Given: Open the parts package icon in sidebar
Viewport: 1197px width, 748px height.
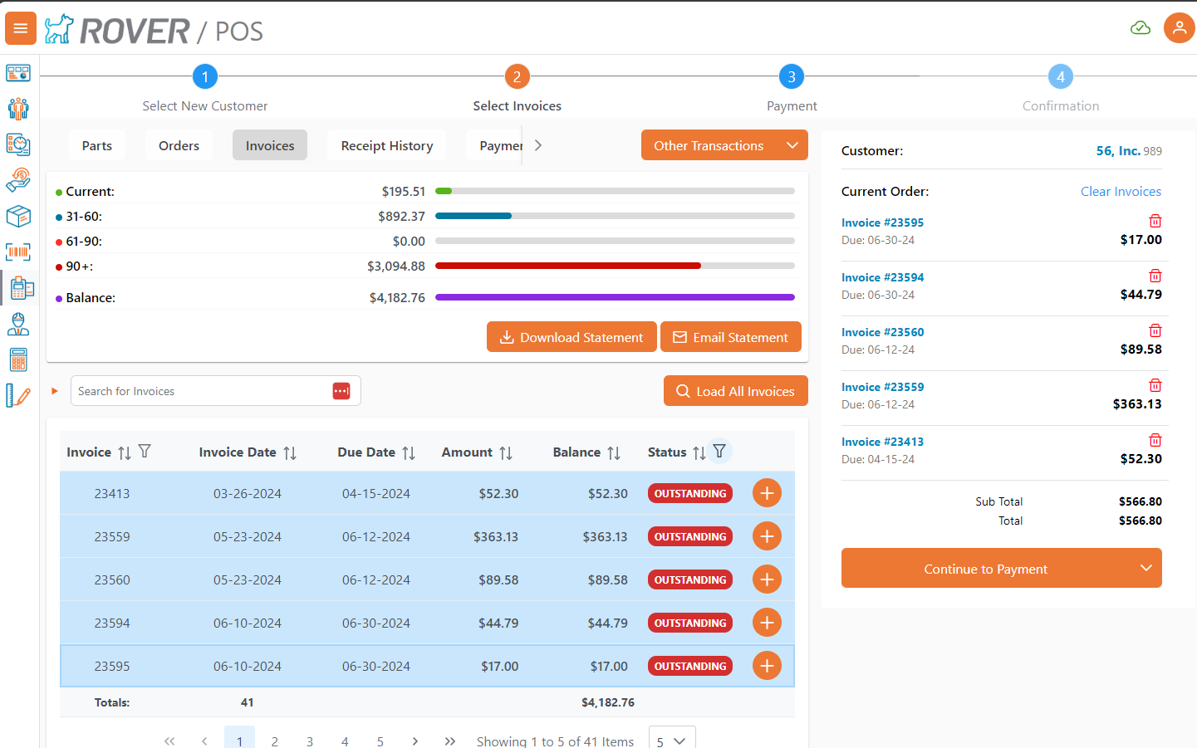Looking at the screenshot, I should point(18,216).
